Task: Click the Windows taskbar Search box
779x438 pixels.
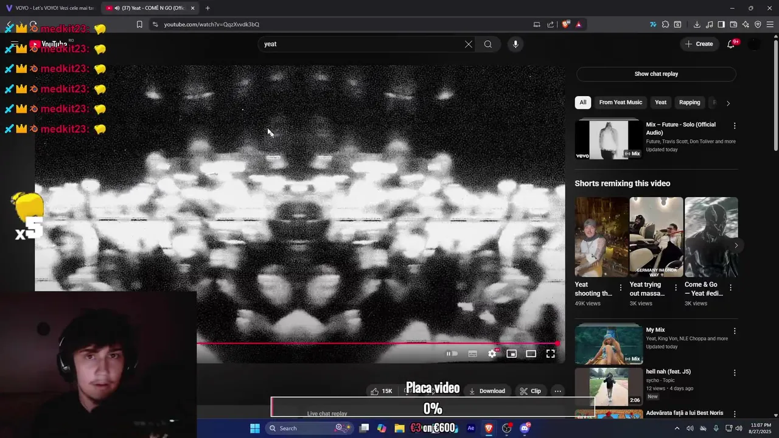Action: coord(309,428)
